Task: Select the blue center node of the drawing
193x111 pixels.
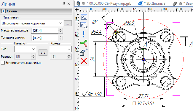Action: [143, 59]
